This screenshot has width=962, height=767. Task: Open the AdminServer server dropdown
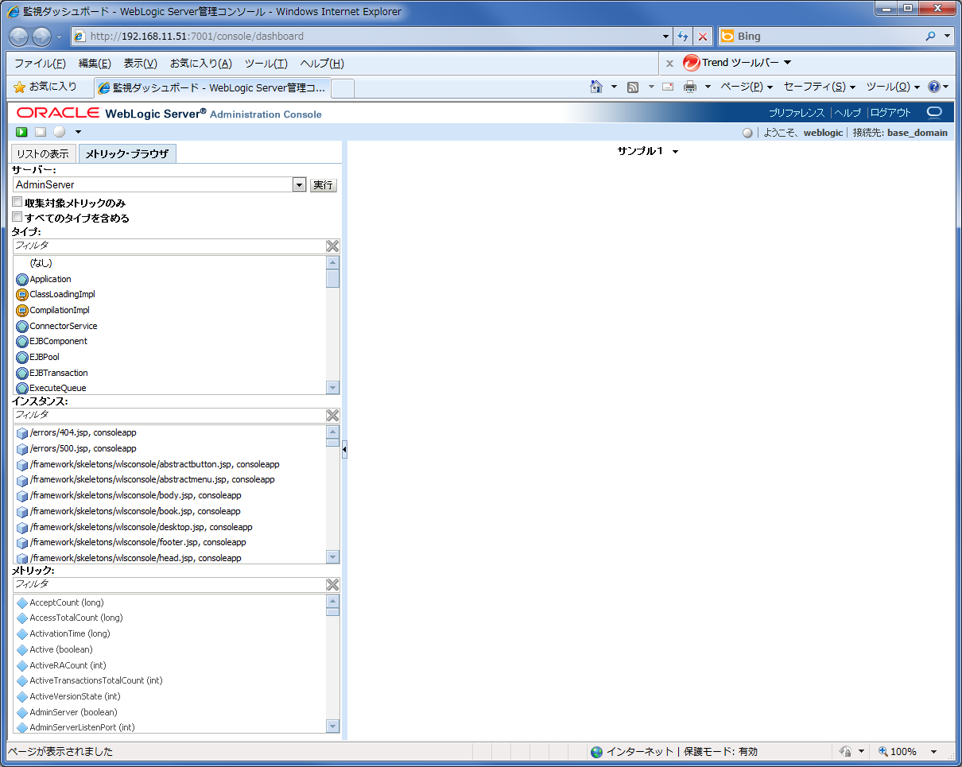point(299,185)
